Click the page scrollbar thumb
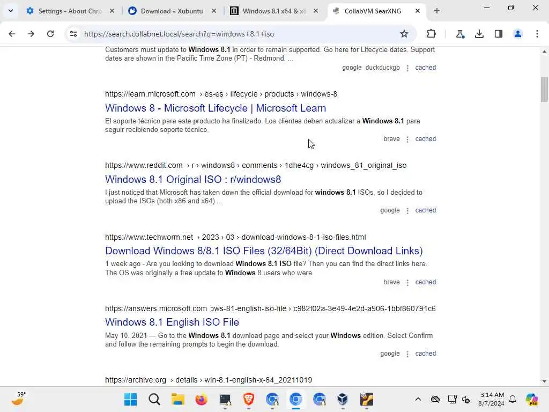Image resolution: width=549 pixels, height=412 pixels. pos(544,90)
